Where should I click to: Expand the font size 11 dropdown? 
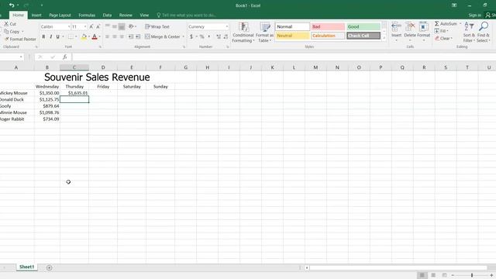coord(85,27)
